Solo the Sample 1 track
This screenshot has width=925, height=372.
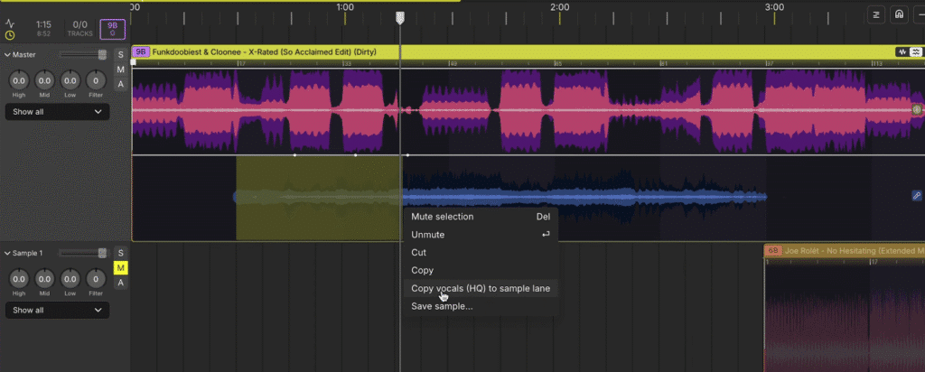click(x=120, y=254)
